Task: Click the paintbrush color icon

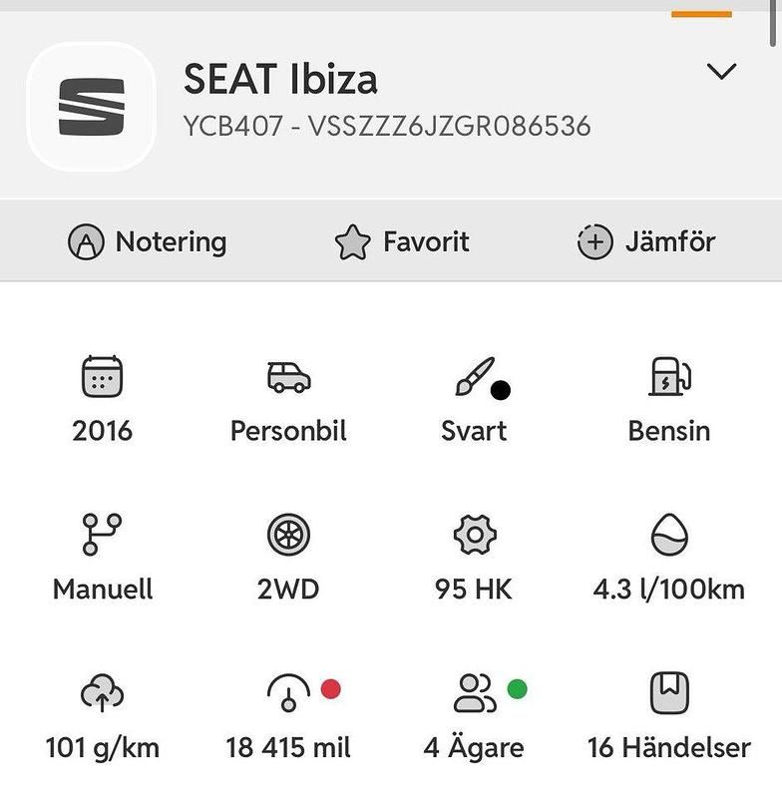Action: (474, 376)
